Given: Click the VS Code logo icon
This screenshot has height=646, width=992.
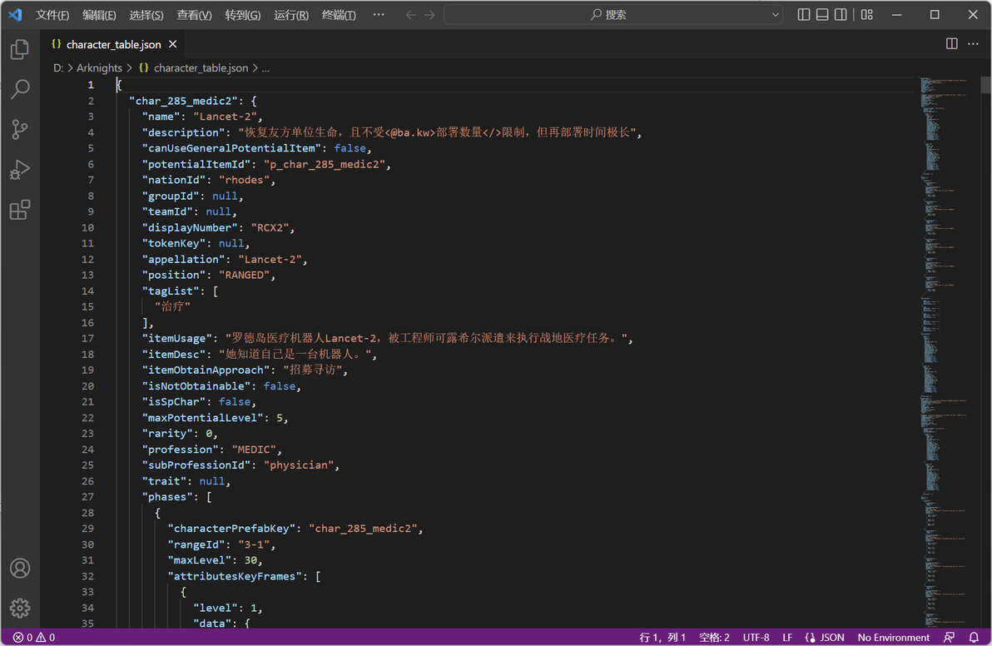Looking at the screenshot, I should (x=15, y=14).
